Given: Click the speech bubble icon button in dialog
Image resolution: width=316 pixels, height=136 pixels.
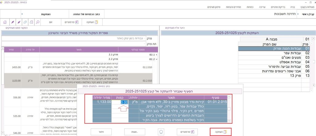Looking at the screenshot, I should coord(160,132).
